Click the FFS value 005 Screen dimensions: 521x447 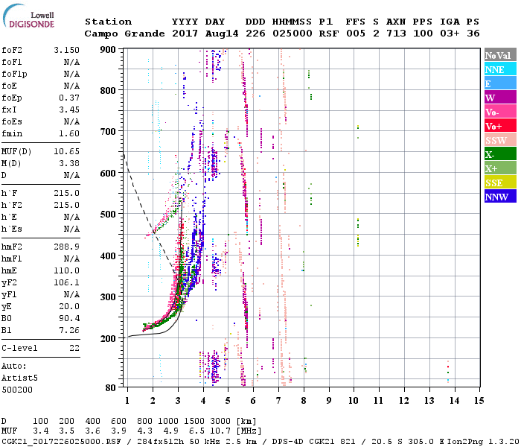pos(356,34)
